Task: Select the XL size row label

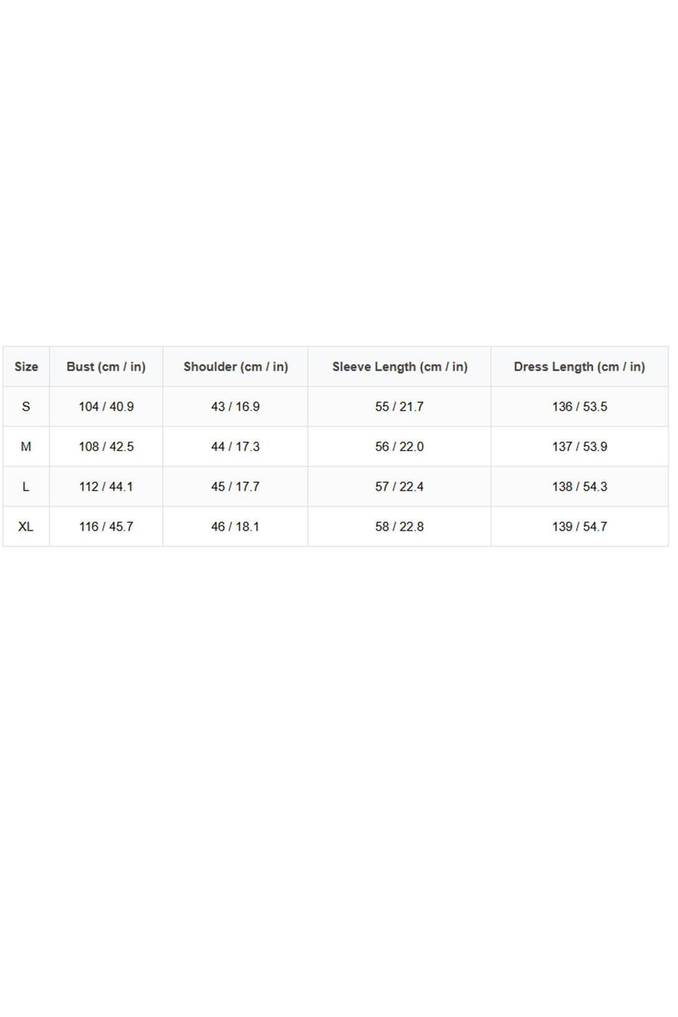Action: tap(26, 527)
